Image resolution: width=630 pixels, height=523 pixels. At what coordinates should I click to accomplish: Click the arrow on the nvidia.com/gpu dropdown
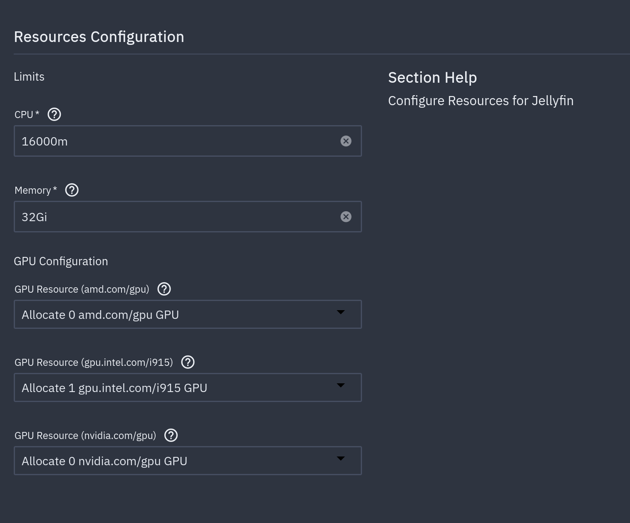[x=340, y=459]
